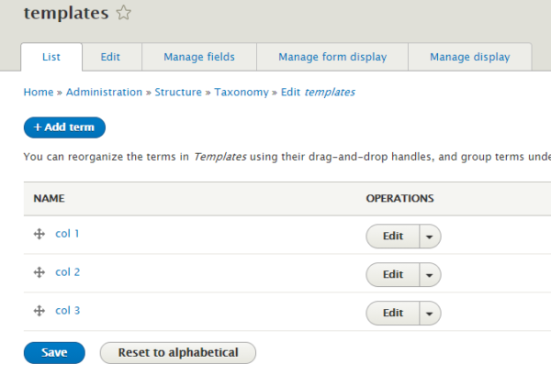
Task: Click Reset to alphabetical button
Action: (178, 353)
